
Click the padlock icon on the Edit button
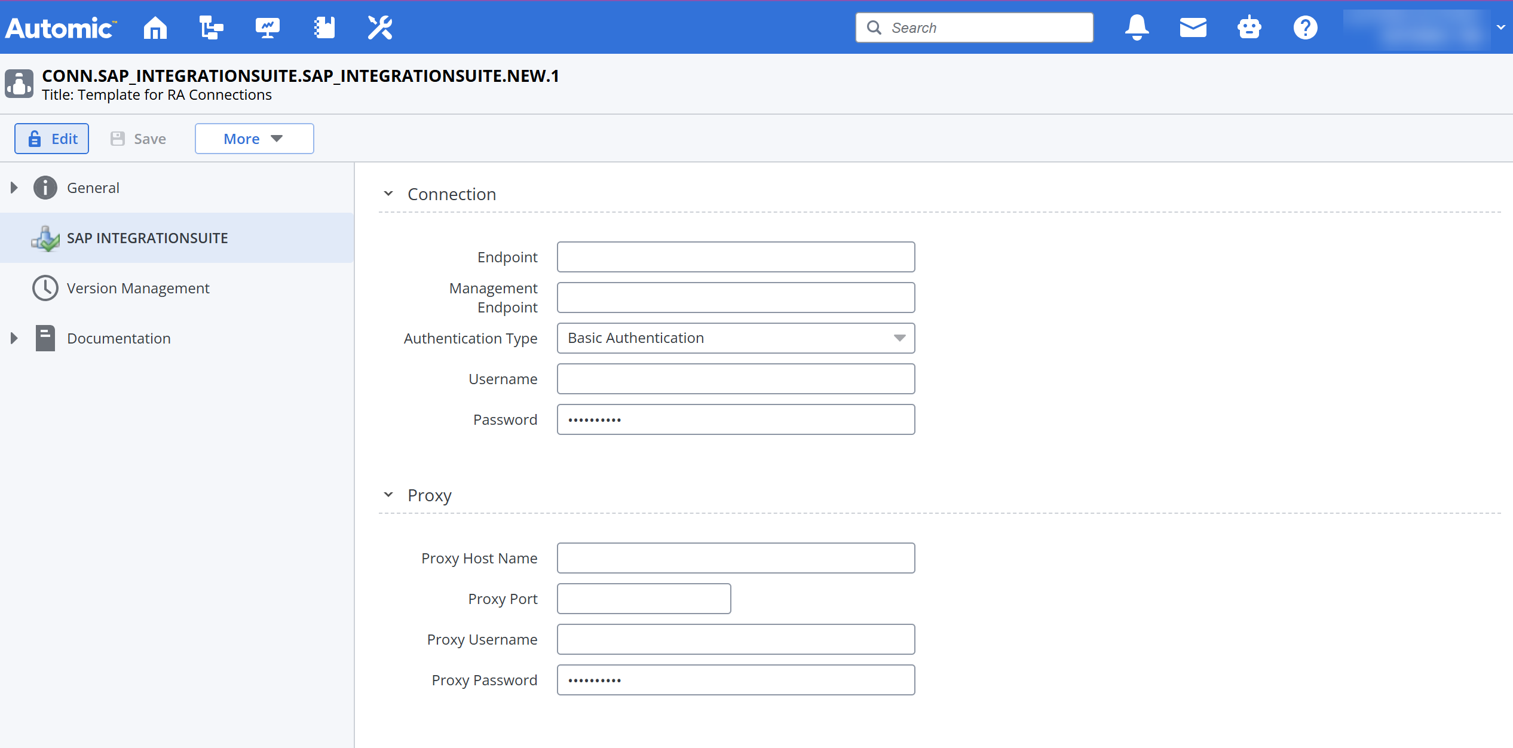point(35,139)
